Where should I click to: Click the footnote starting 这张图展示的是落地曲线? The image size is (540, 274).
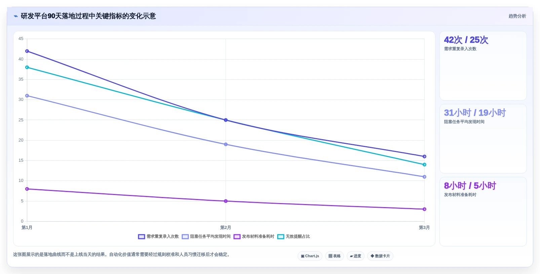pos(122,255)
